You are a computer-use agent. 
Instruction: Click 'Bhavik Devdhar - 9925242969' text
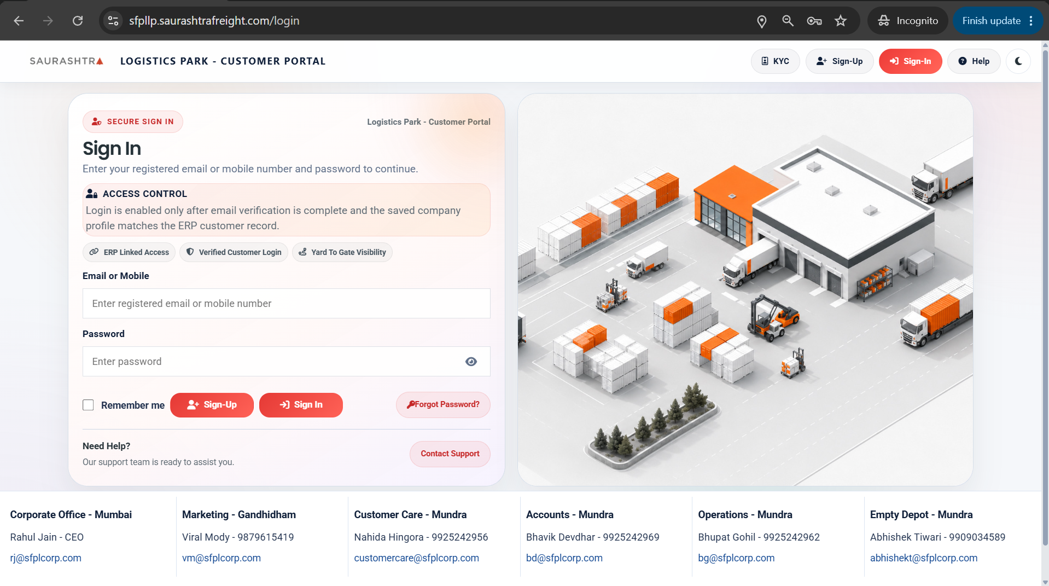point(593,537)
